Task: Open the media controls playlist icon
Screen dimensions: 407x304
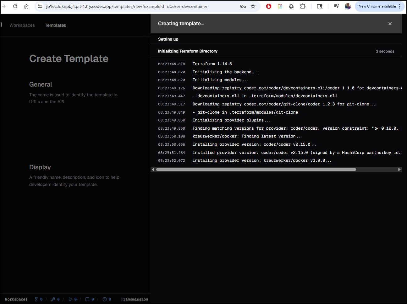Action: (x=336, y=6)
